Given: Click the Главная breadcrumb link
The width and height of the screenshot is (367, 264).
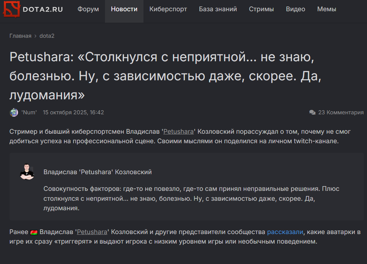Looking at the screenshot, I should 20,36.
